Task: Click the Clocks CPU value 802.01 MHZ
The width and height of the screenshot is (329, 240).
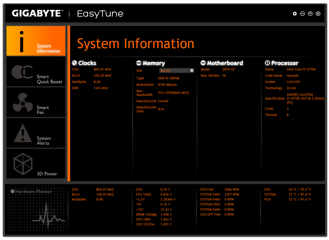Action: [x=103, y=69]
